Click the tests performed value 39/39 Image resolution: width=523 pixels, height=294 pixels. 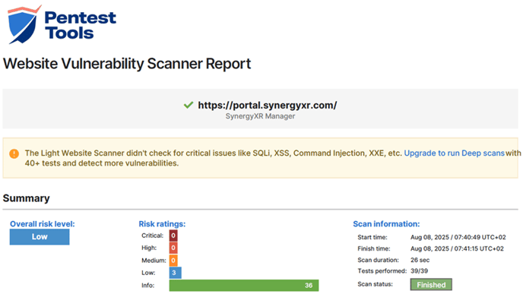[x=420, y=271]
